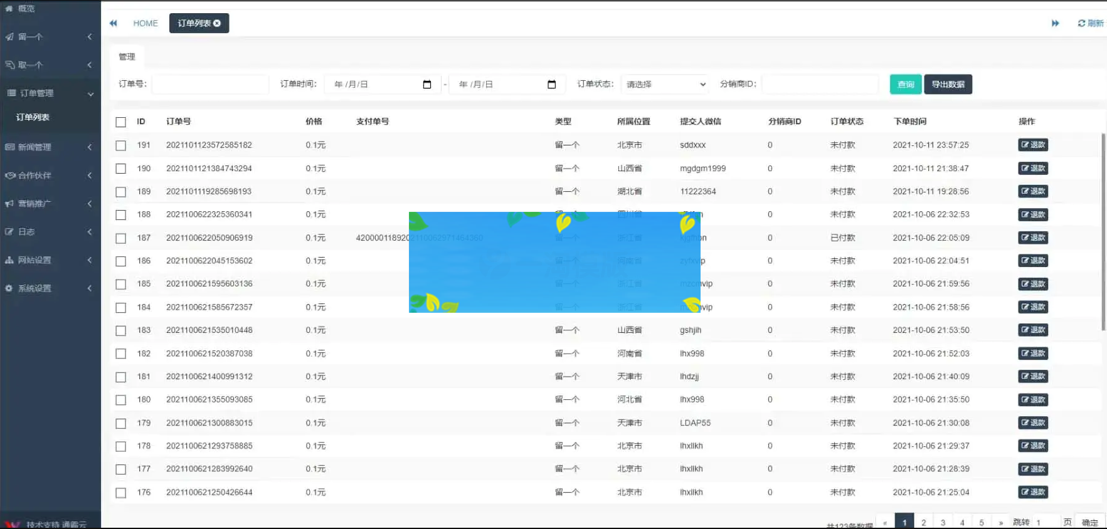Open the calendar picker for start date
Viewport: 1107px width, 529px height.
point(427,85)
